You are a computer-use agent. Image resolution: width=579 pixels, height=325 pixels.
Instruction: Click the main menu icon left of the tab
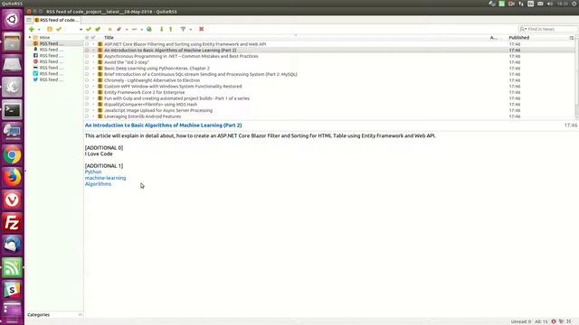(29, 20)
